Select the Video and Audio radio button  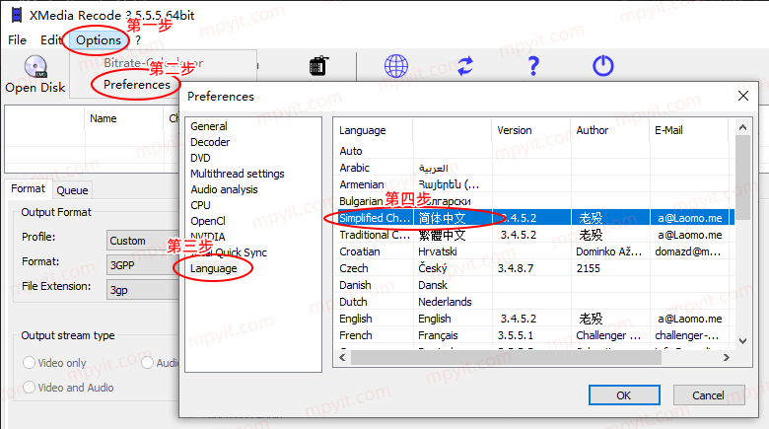tap(29, 388)
